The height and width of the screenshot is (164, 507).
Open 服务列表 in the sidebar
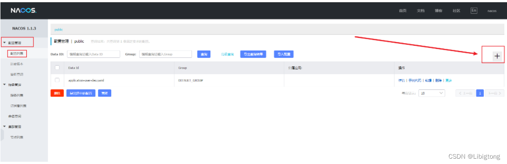[17, 96]
